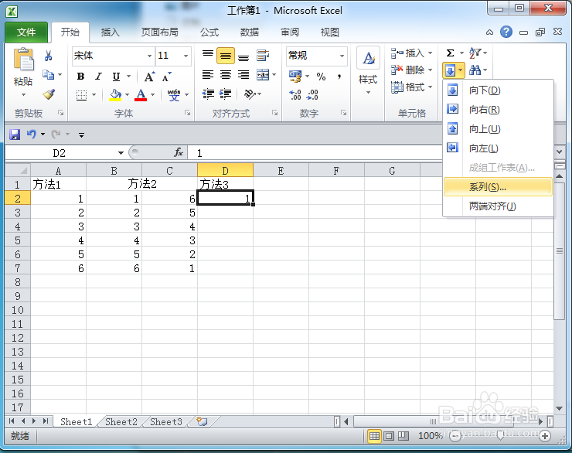Switch to 数据 tab
The height and width of the screenshot is (453, 572).
tap(250, 32)
